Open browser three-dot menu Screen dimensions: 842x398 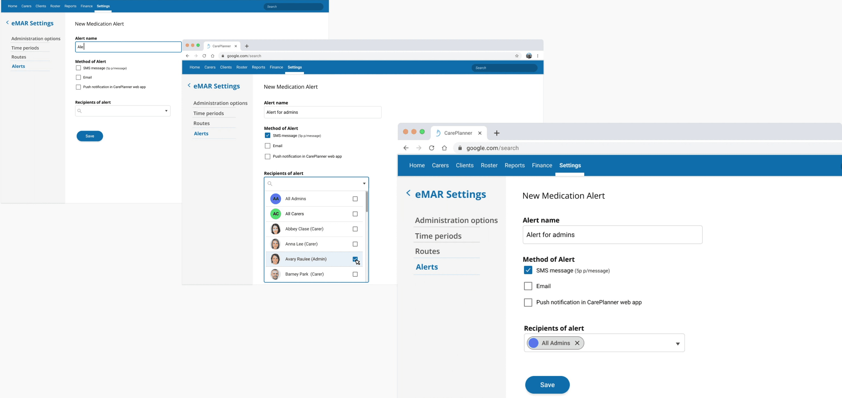(x=538, y=56)
